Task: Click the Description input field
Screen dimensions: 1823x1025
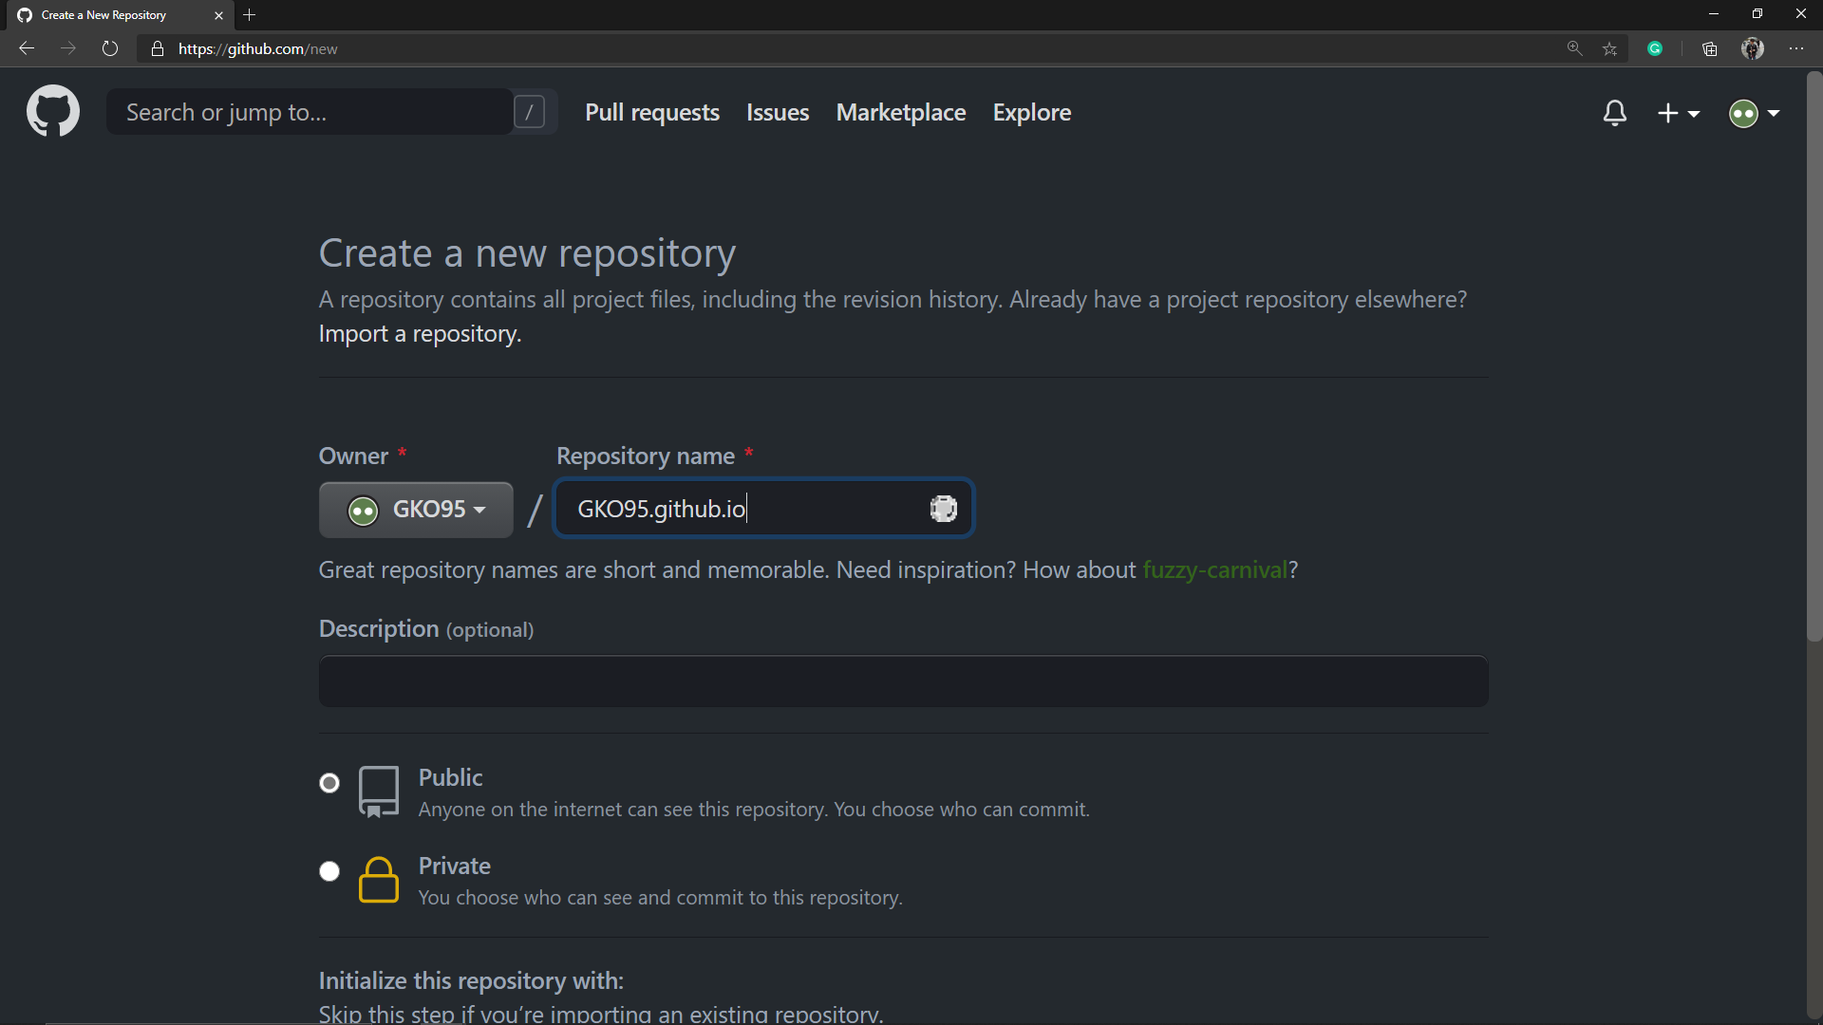Action: [903, 680]
